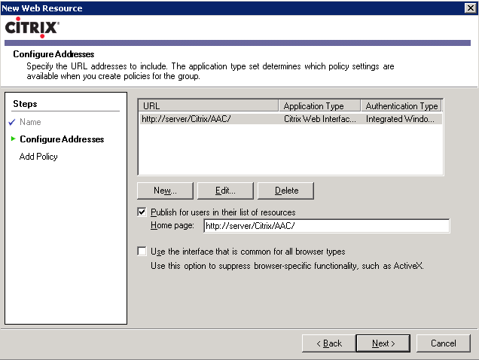Screen dimensions: 479x360
Task: Click the blue checkmark beside Name
Action: click(x=12, y=122)
